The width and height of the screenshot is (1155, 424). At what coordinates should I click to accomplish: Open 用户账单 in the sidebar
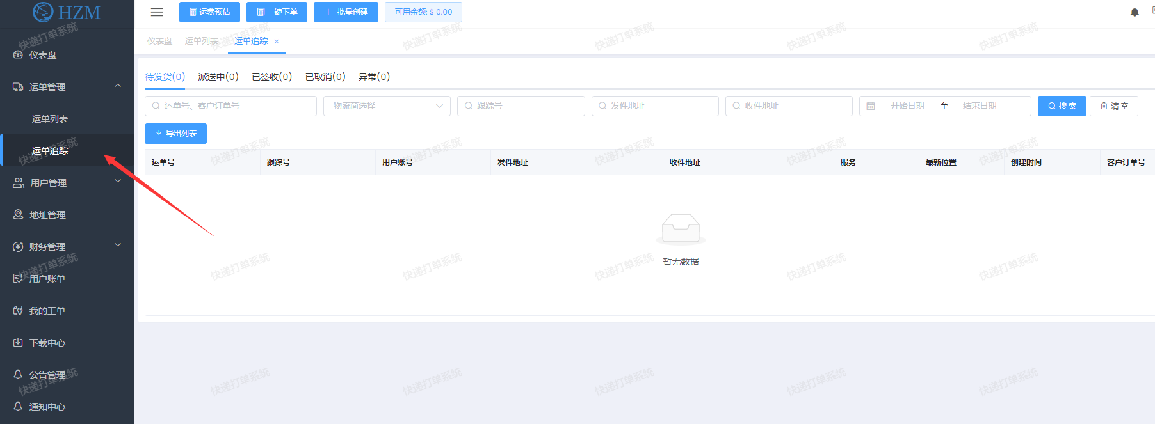coord(47,279)
